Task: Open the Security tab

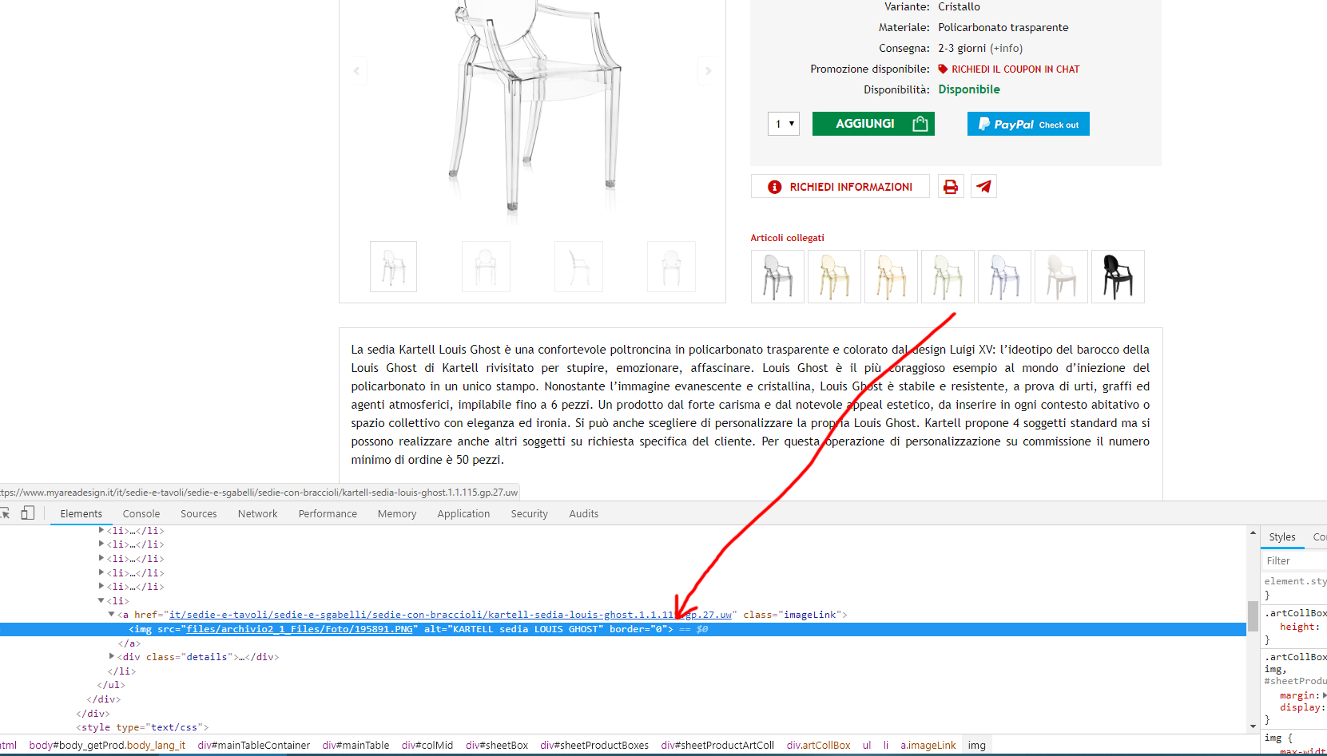Action: [x=530, y=514]
